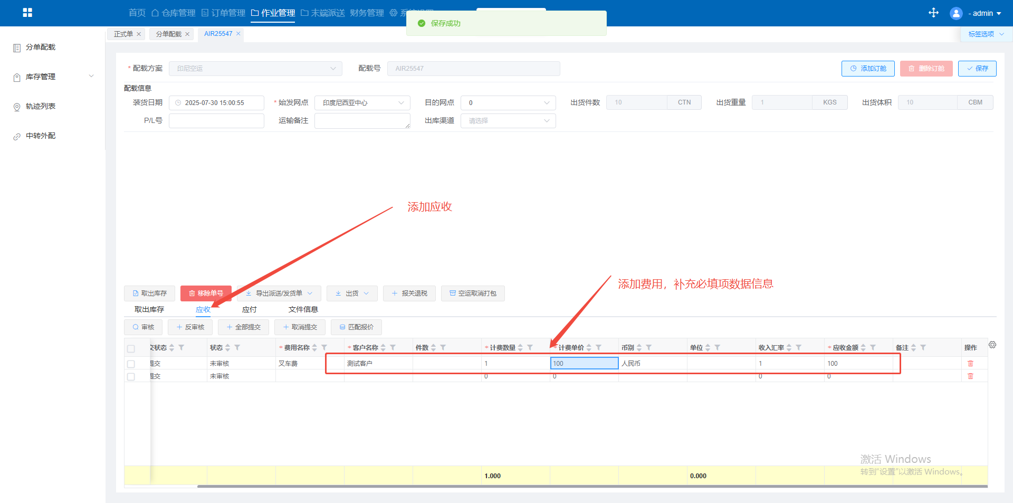Sort the 计费数量 column

pos(520,347)
